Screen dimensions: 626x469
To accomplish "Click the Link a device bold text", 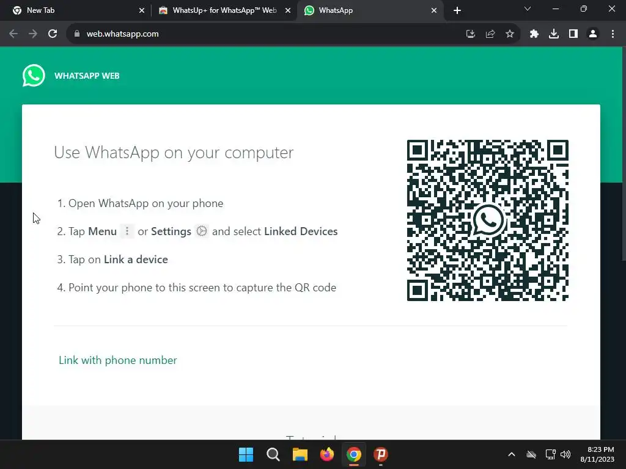I will click(136, 260).
